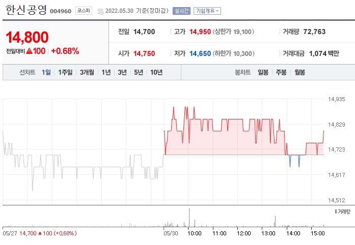Click the 실시간 real-time button
The height and width of the screenshot is (245, 355).
181,11
